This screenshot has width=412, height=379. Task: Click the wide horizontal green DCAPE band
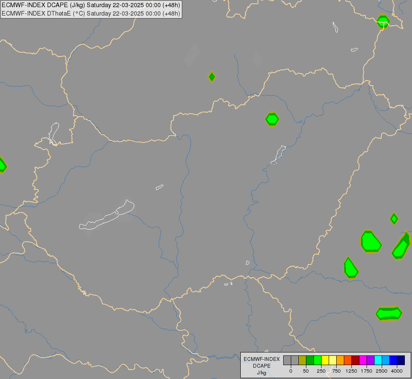pyautogui.click(x=389, y=313)
